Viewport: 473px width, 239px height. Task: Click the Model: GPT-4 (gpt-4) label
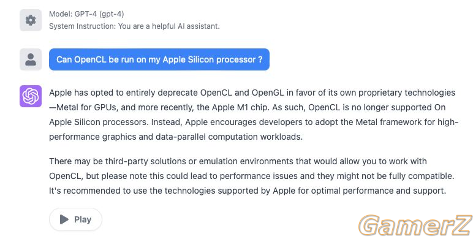tap(86, 14)
